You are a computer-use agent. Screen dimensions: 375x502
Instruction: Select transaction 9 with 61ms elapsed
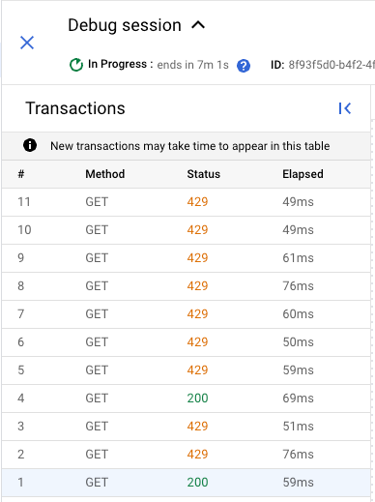tap(186, 258)
